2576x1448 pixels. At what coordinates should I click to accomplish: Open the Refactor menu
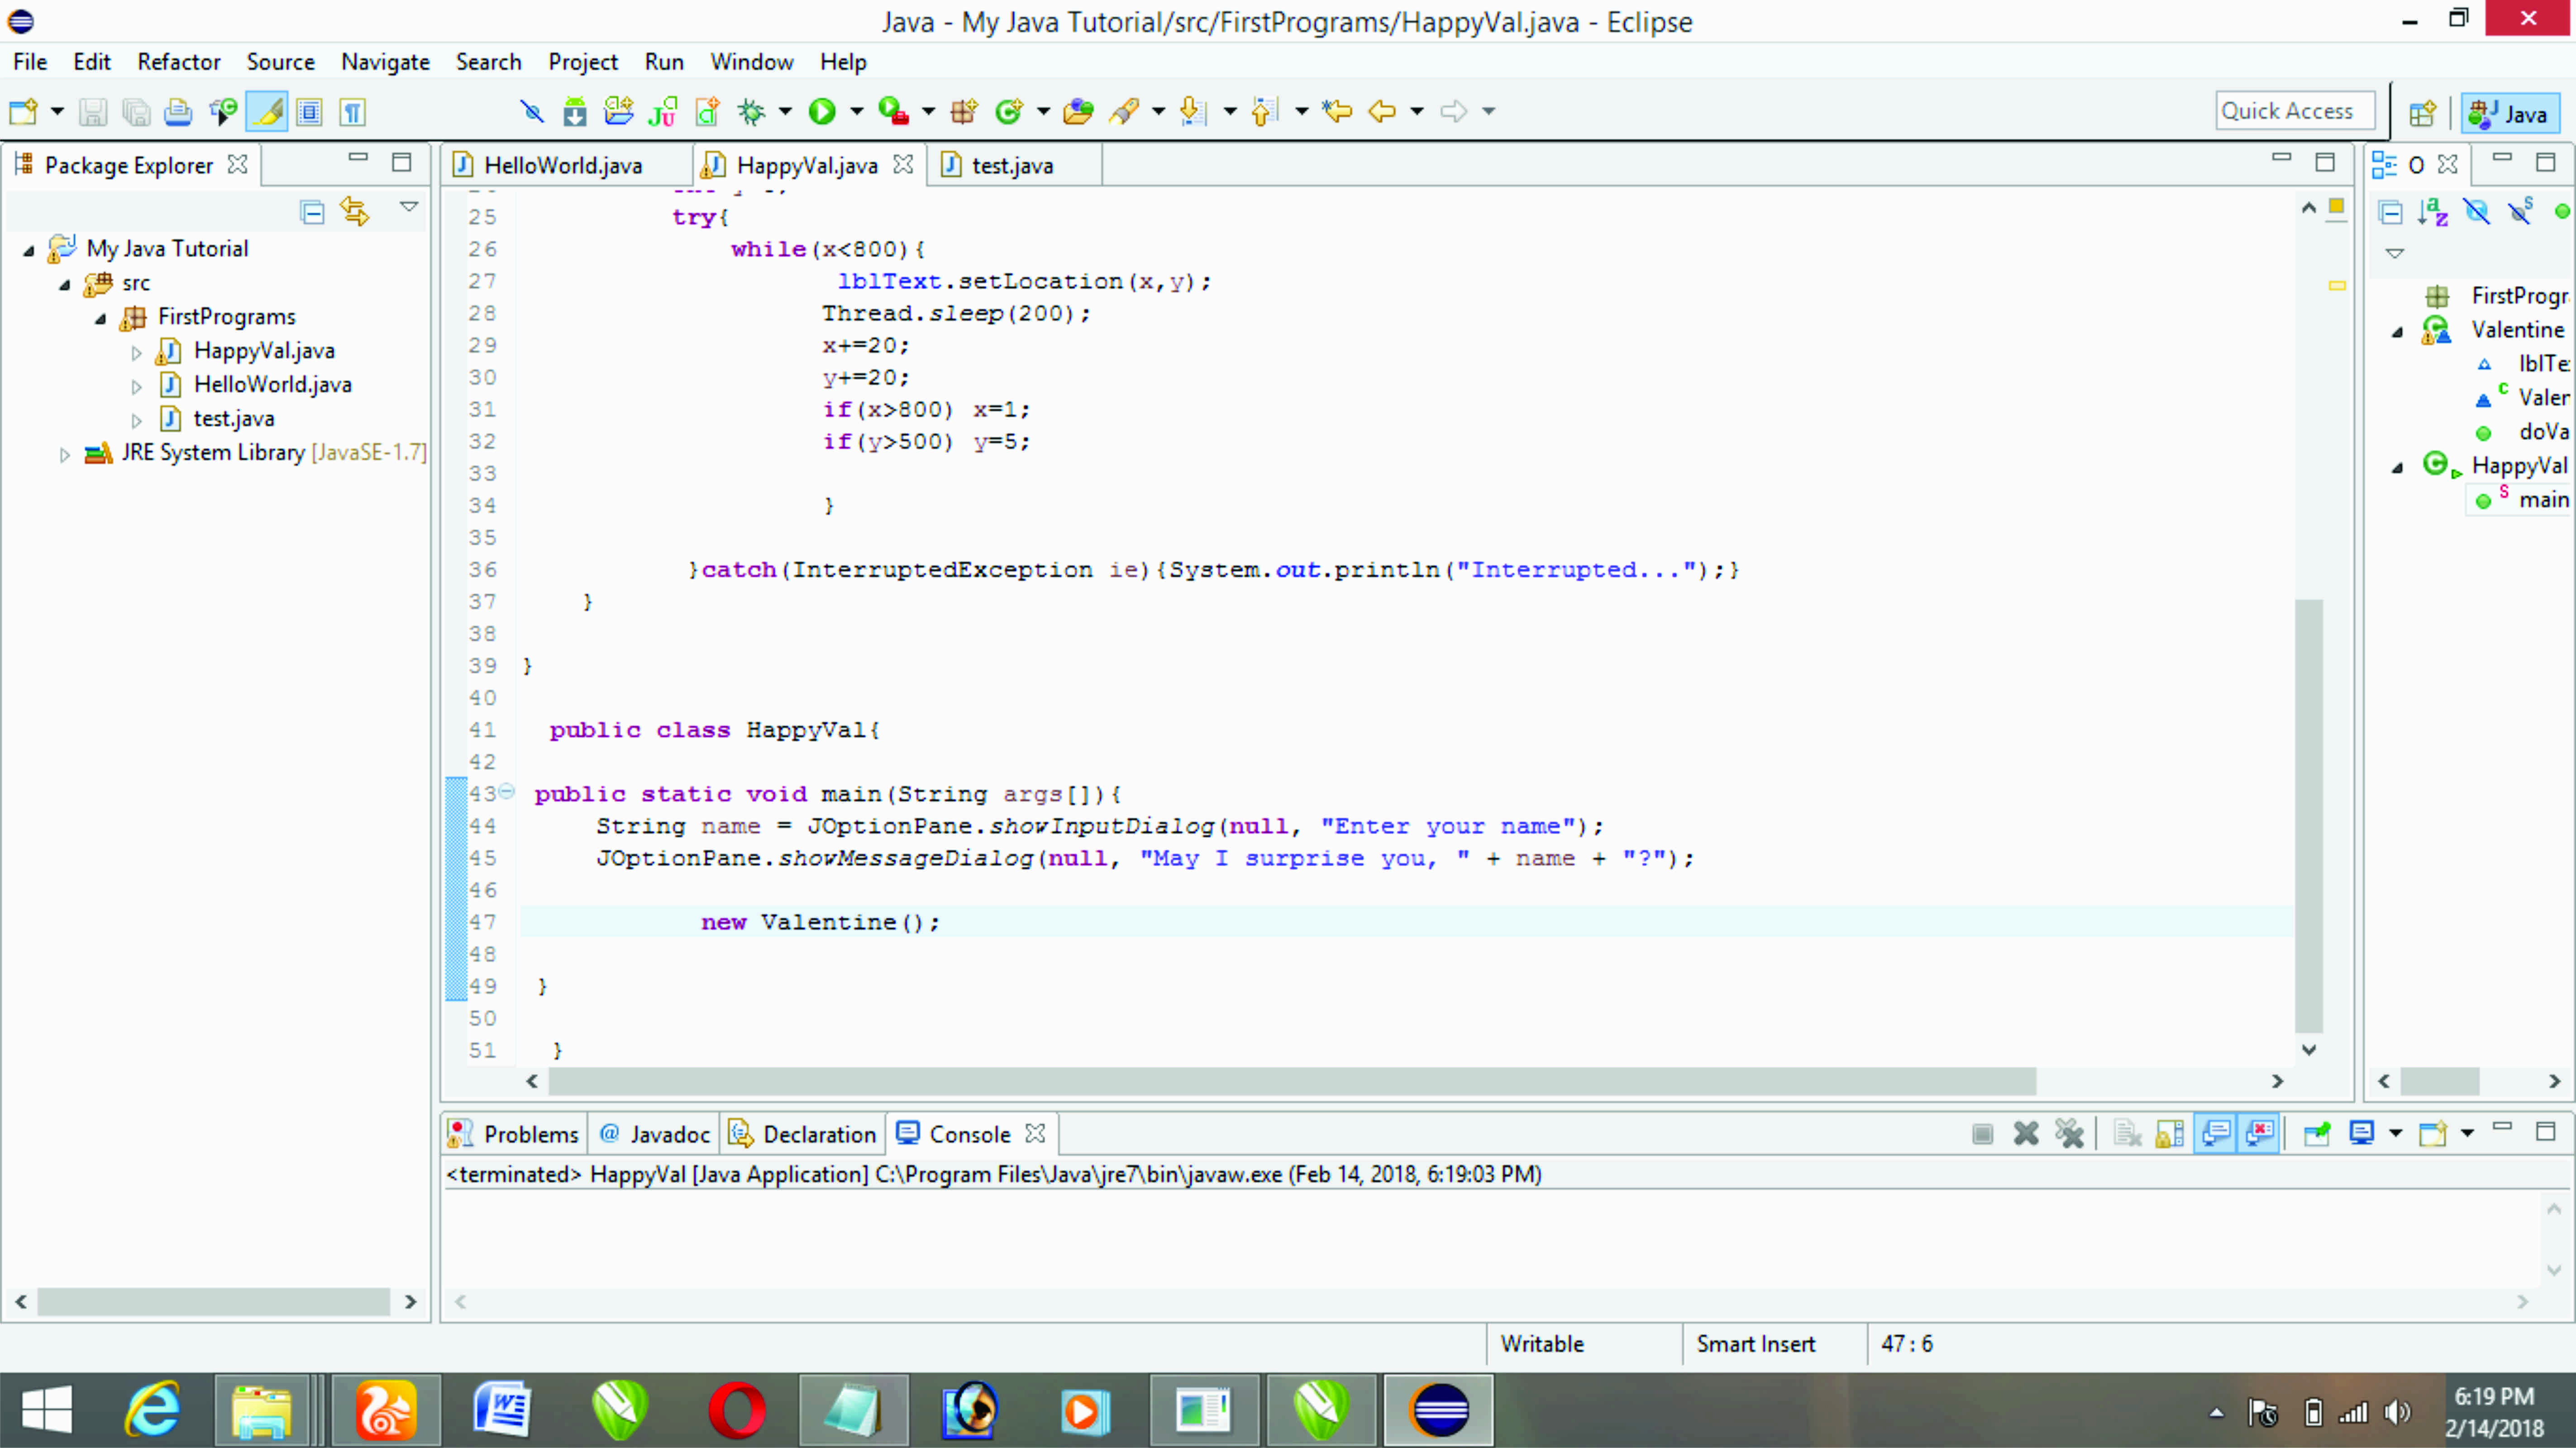(179, 62)
